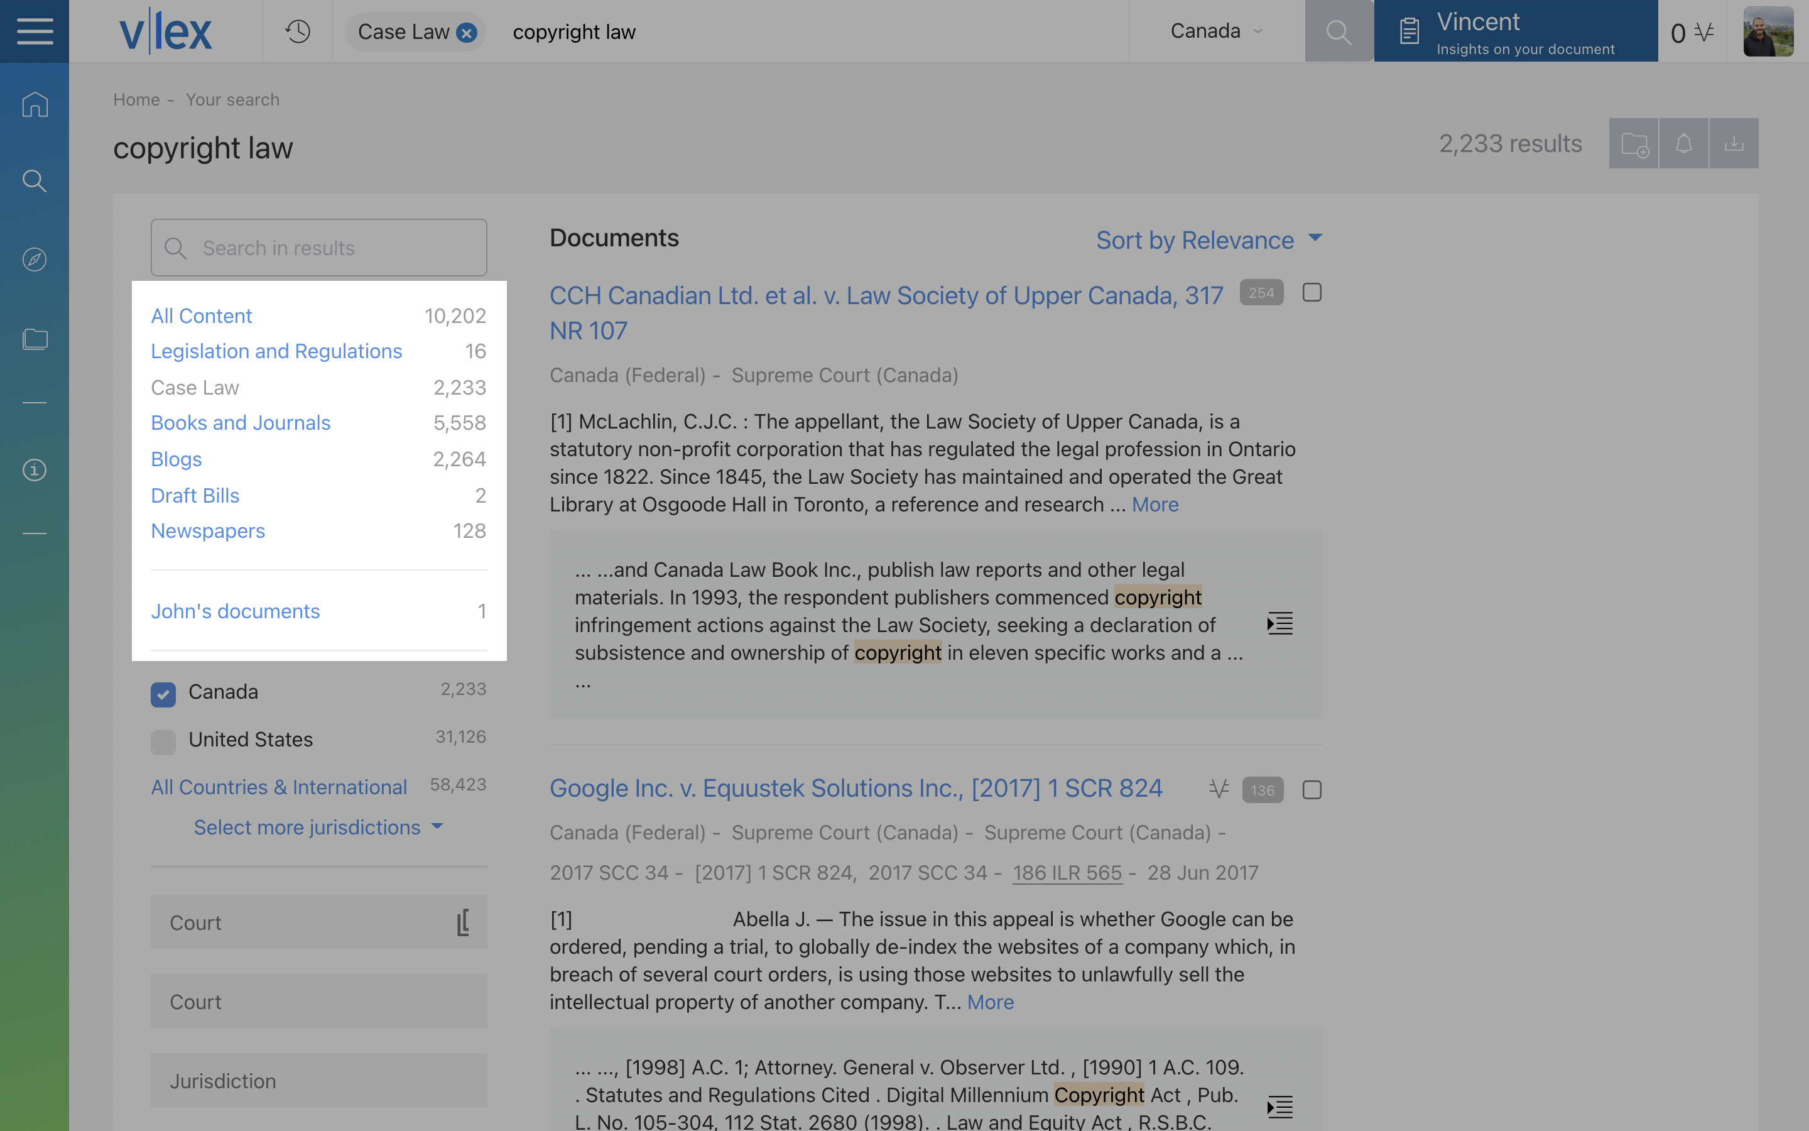Viewport: 1809px width, 1131px height.
Task: Uncheck the Canada jurisdiction checkbox
Action: coord(163,694)
